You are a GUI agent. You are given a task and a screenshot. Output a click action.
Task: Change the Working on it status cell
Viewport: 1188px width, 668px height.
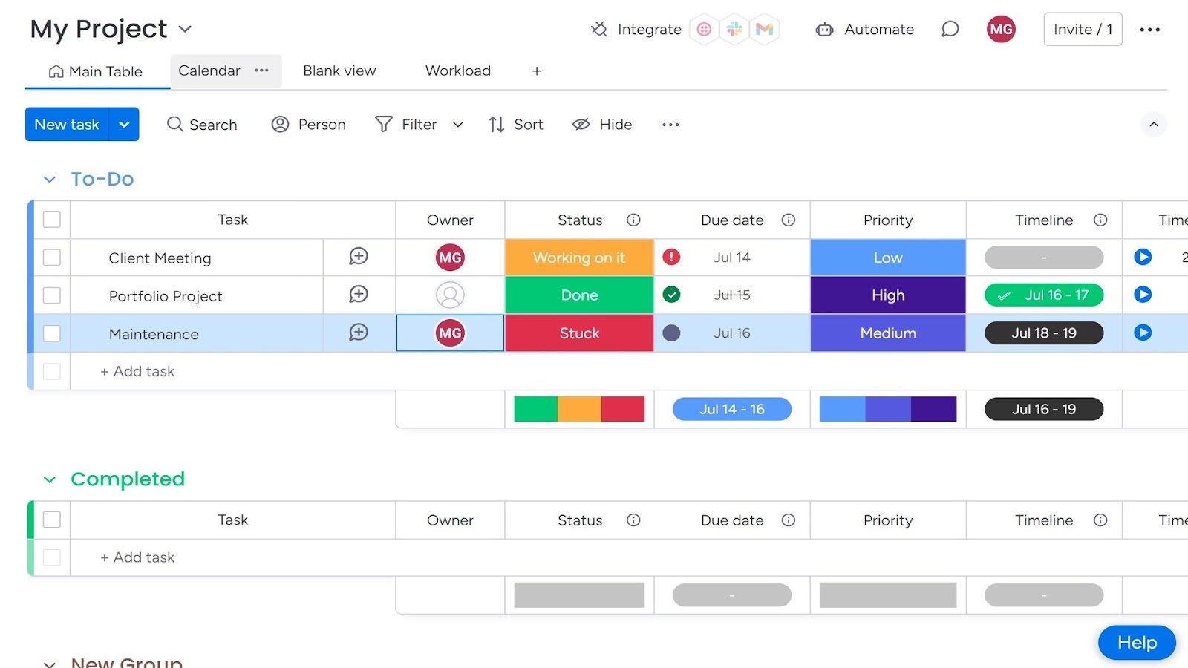(x=579, y=258)
